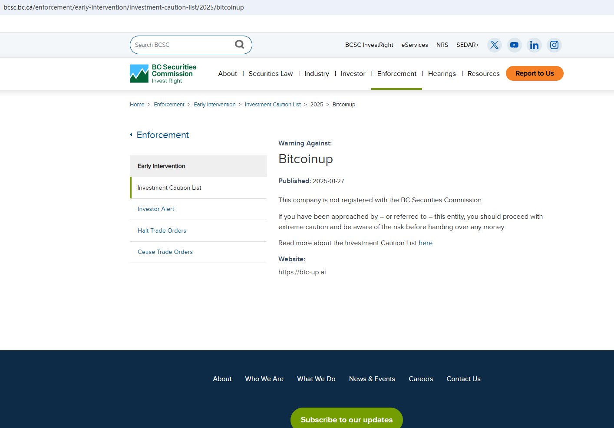The width and height of the screenshot is (614, 428).
Task: Click the 2025 breadcrumb item
Action: [x=317, y=105]
